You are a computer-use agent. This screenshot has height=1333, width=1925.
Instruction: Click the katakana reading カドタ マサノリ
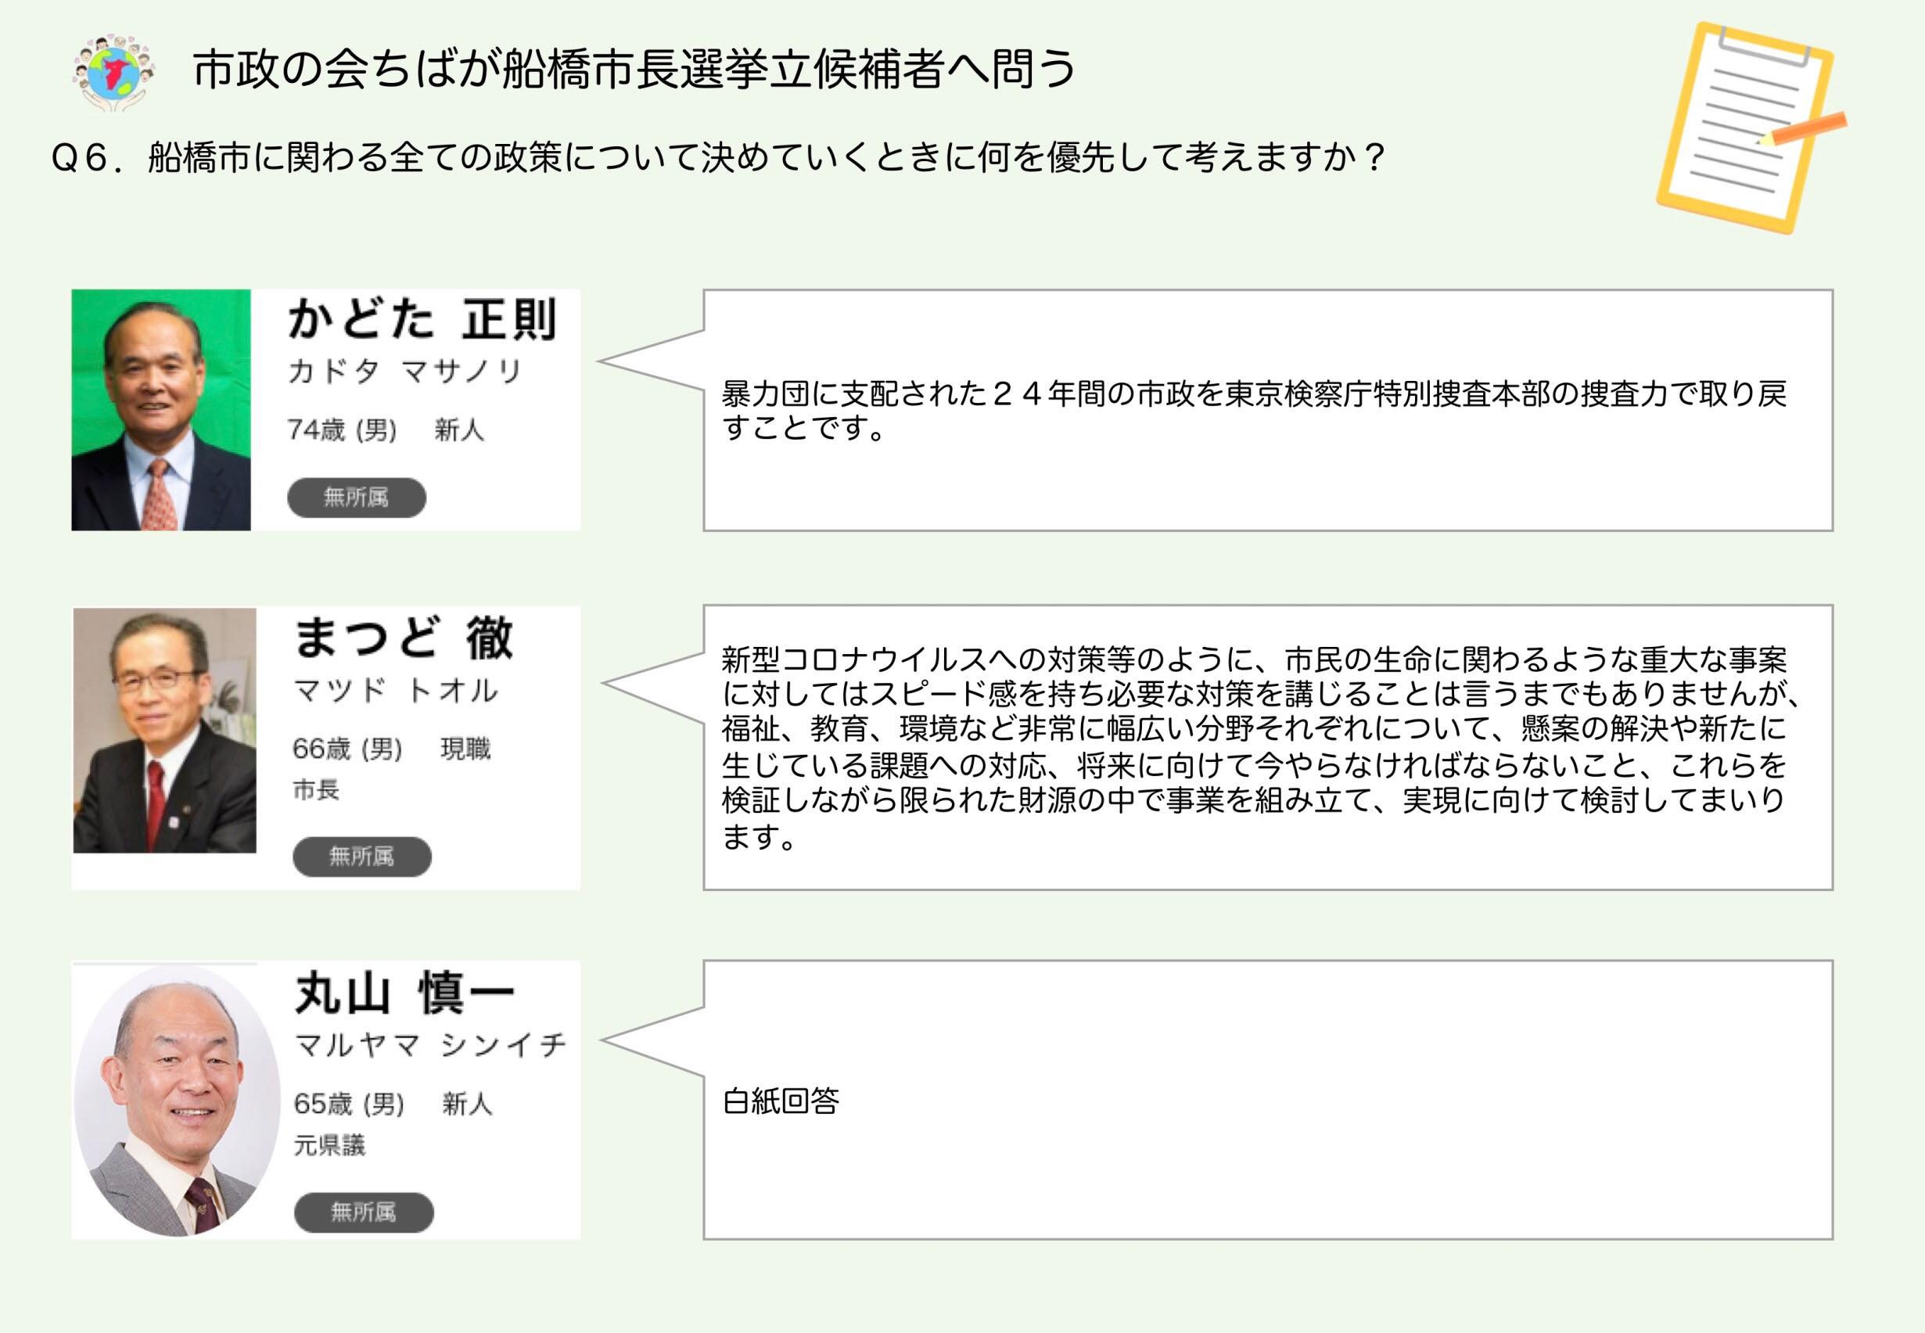[x=405, y=371]
